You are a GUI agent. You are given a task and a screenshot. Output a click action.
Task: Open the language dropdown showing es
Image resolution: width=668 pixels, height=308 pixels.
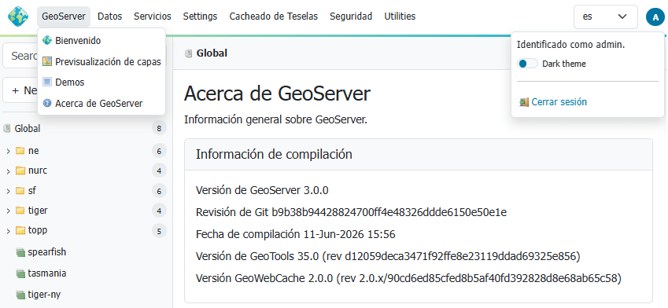pos(605,16)
